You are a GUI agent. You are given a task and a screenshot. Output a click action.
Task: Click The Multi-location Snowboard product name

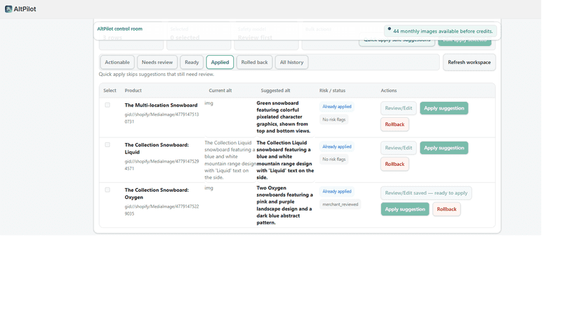point(161,105)
